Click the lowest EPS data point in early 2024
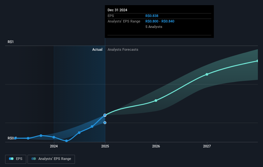263x167 pixels. point(66,141)
